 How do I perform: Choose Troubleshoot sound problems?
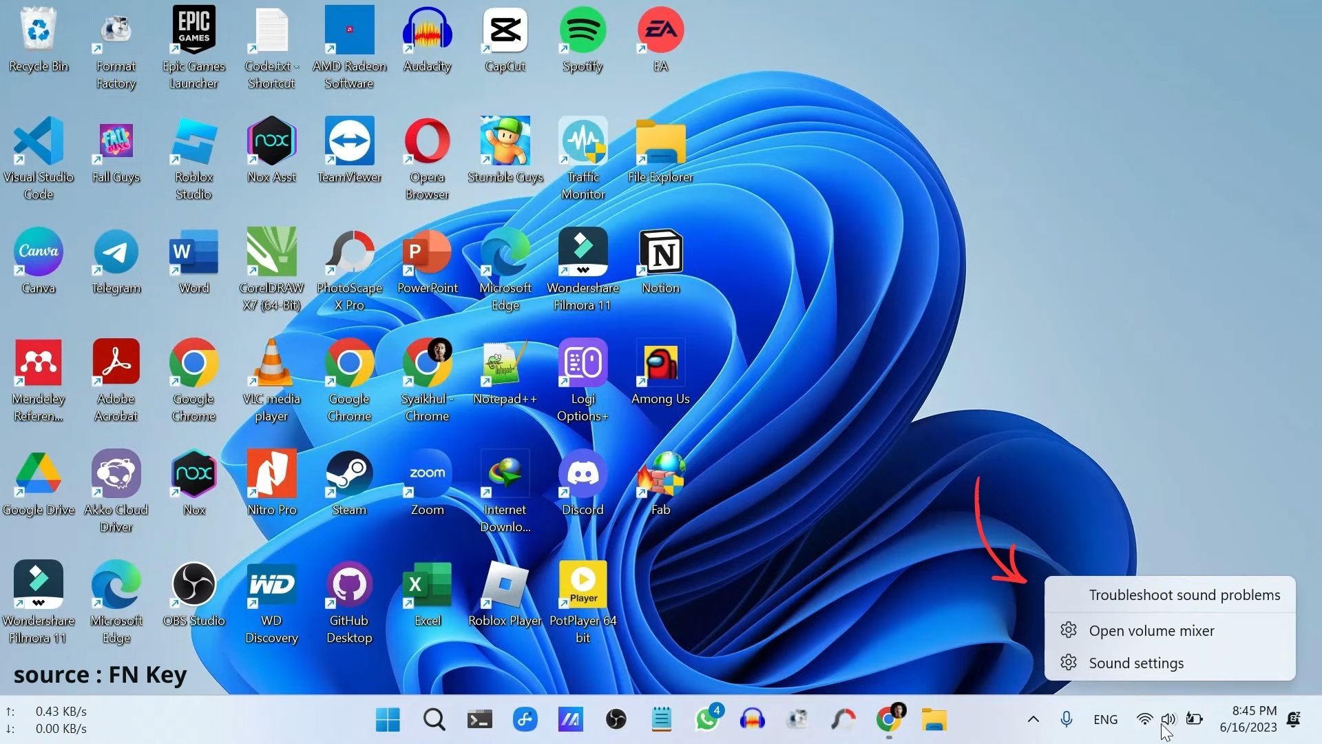[1170, 595]
